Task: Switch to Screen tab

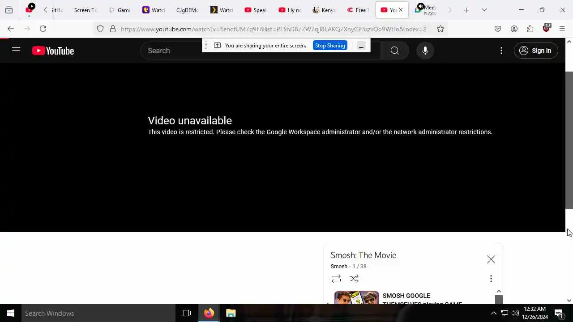Action: tap(85, 10)
